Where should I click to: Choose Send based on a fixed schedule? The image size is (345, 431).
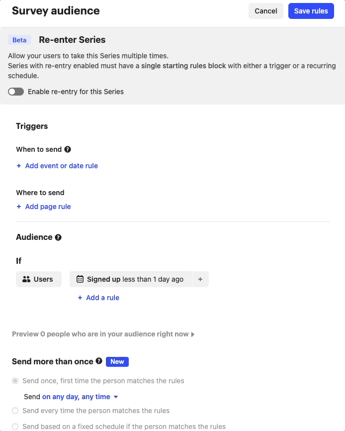15,427
